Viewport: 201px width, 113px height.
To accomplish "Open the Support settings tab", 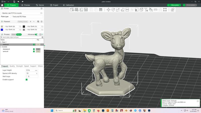I will pos(33,66).
